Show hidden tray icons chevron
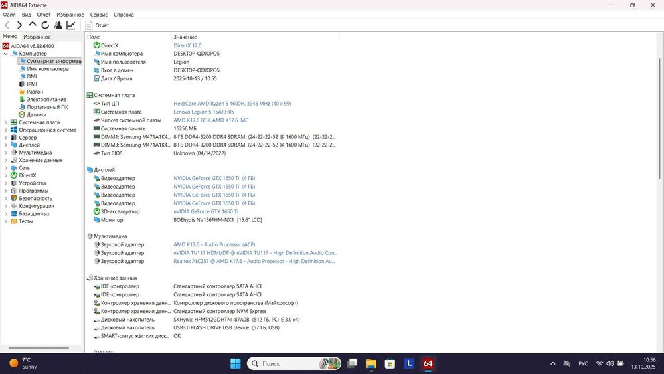This screenshot has width=664, height=374. point(552,363)
